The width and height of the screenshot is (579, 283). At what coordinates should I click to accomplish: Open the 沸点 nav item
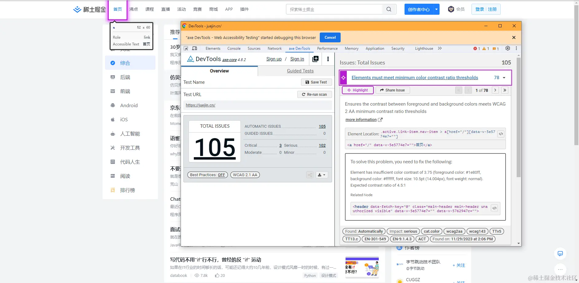[x=134, y=9]
